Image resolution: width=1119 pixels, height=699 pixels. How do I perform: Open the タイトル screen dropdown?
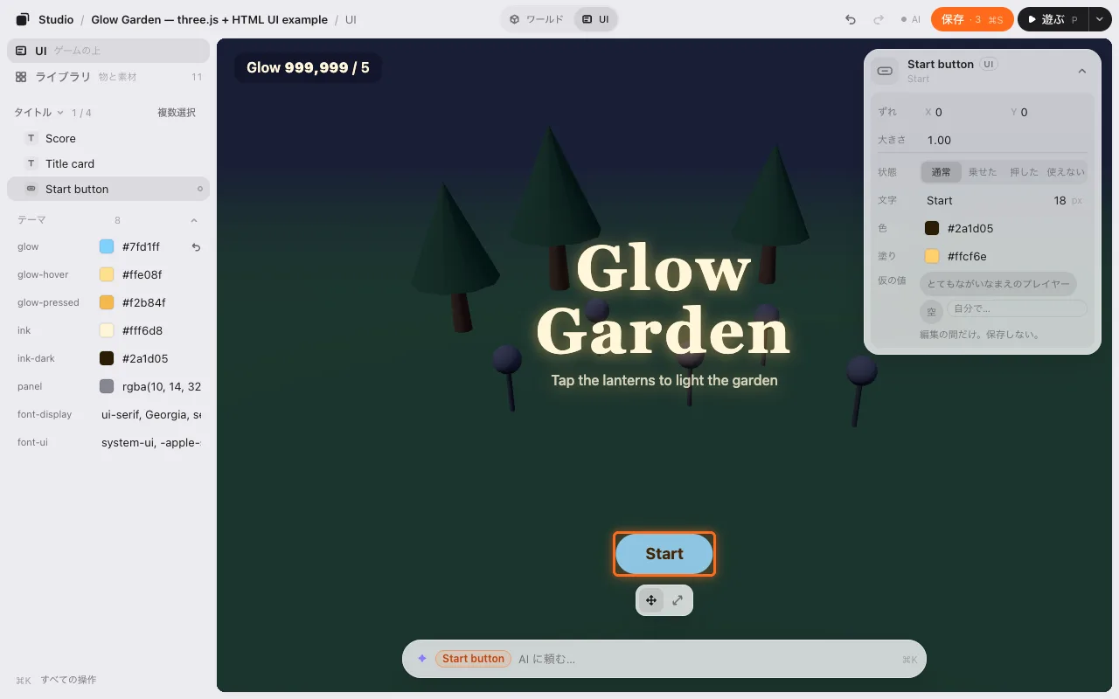click(x=38, y=113)
